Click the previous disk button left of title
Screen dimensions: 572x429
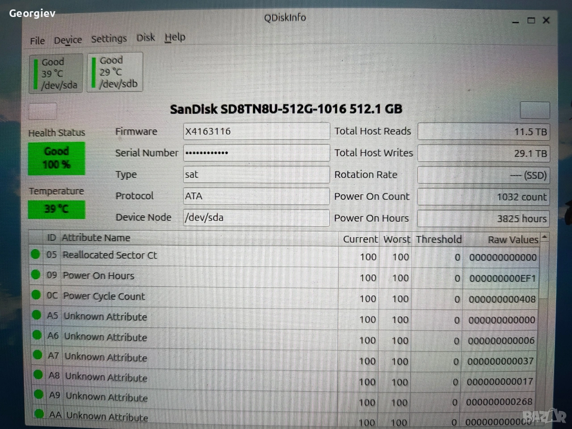coord(43,111)
